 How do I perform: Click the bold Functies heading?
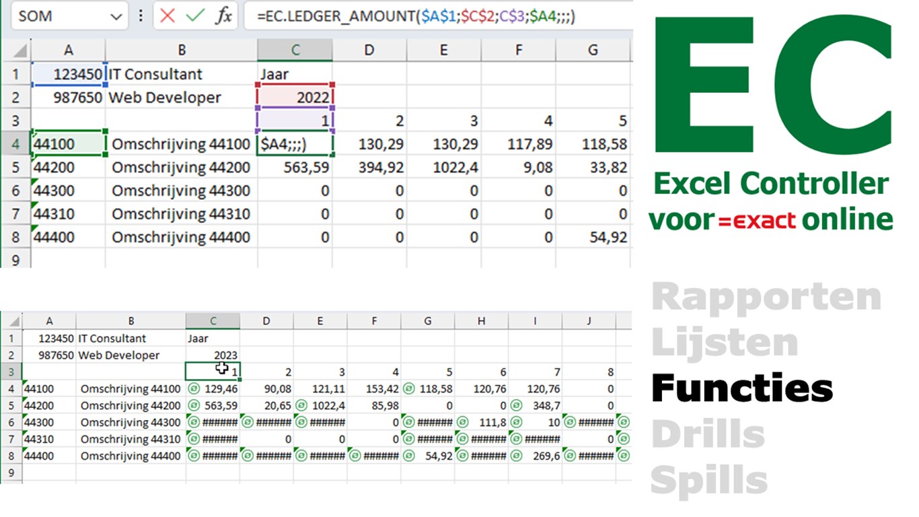coord(742,388)
